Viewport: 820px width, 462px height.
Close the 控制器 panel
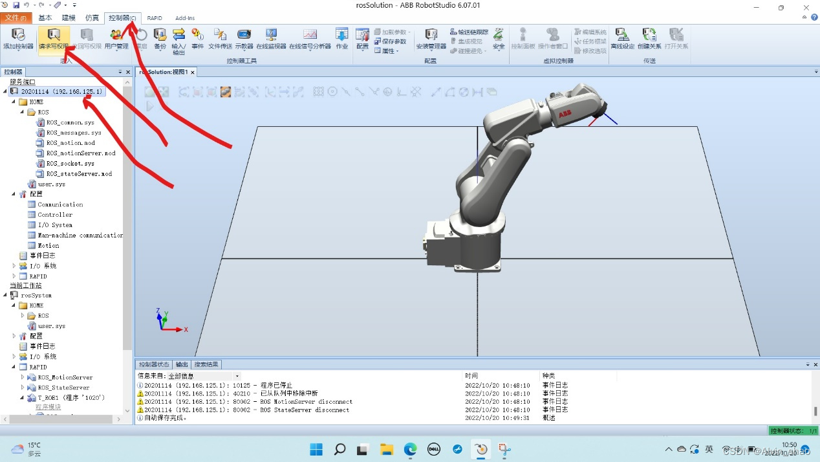128,72
